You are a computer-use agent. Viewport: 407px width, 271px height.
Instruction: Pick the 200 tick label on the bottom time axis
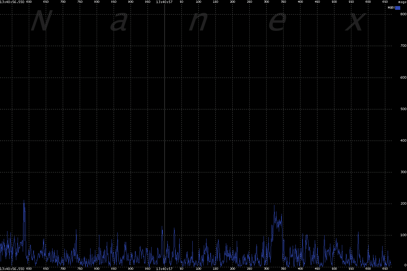(x=232, y=269)
